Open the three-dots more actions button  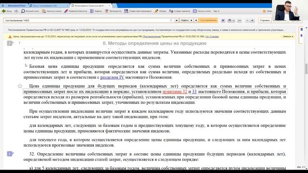tap(239, 20)
